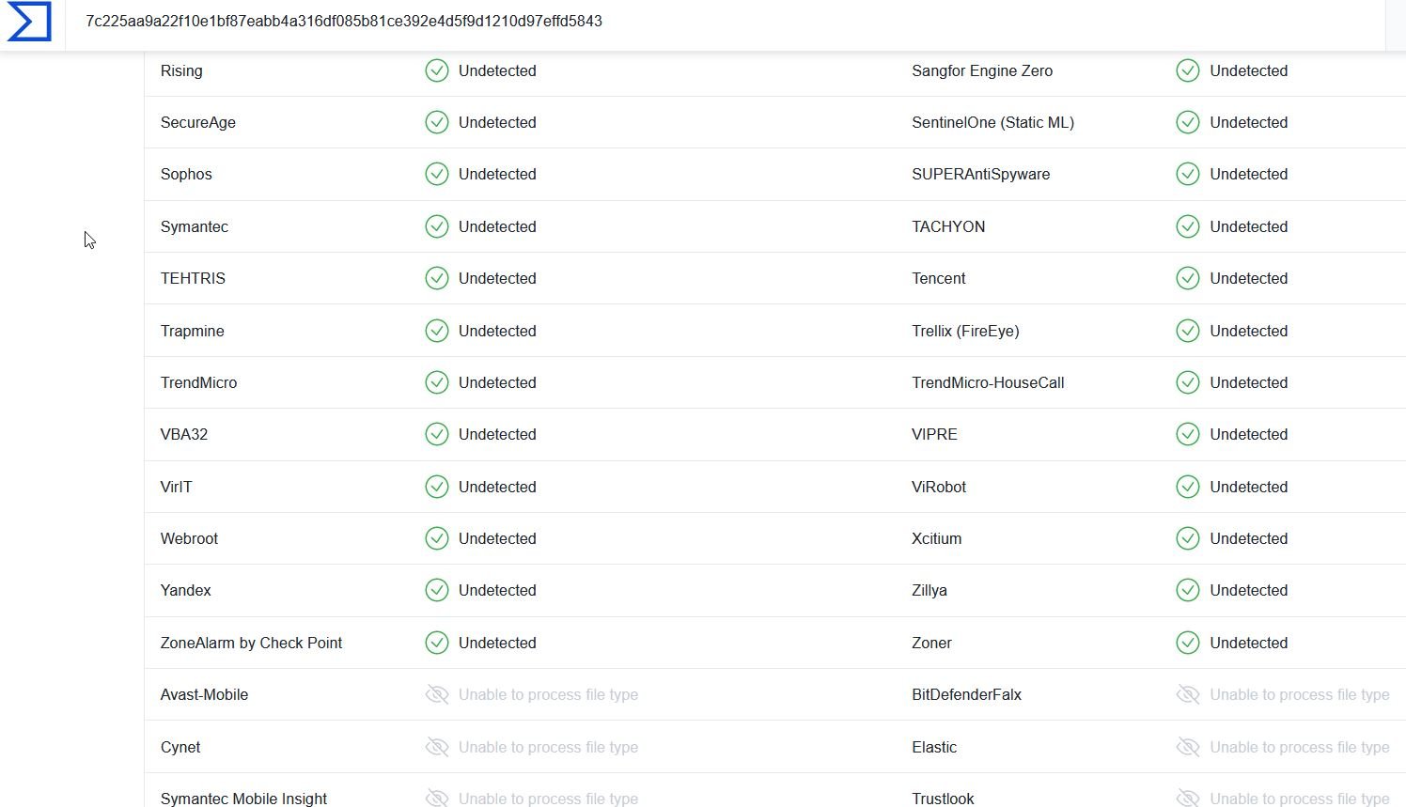
Task: Click the crossed-eye icon for Cynet
Action: coord(437,747)
